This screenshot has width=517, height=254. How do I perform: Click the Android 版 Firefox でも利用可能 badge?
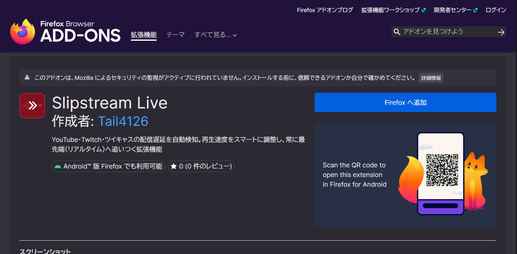[x=108, y=166]
